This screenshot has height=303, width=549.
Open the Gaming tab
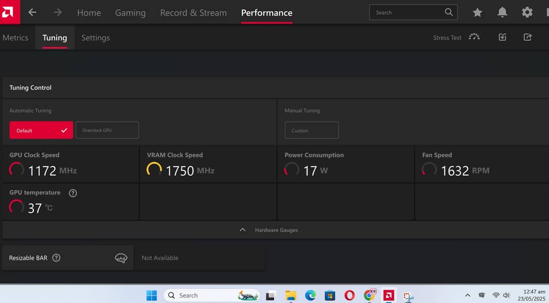130,13
